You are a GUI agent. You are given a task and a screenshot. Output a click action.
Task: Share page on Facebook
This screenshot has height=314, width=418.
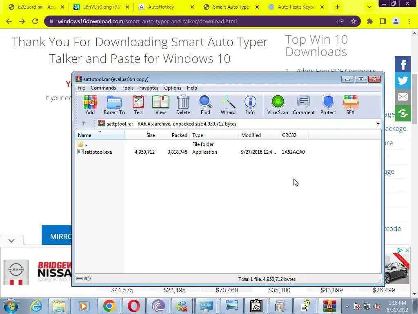pos(403,64)
